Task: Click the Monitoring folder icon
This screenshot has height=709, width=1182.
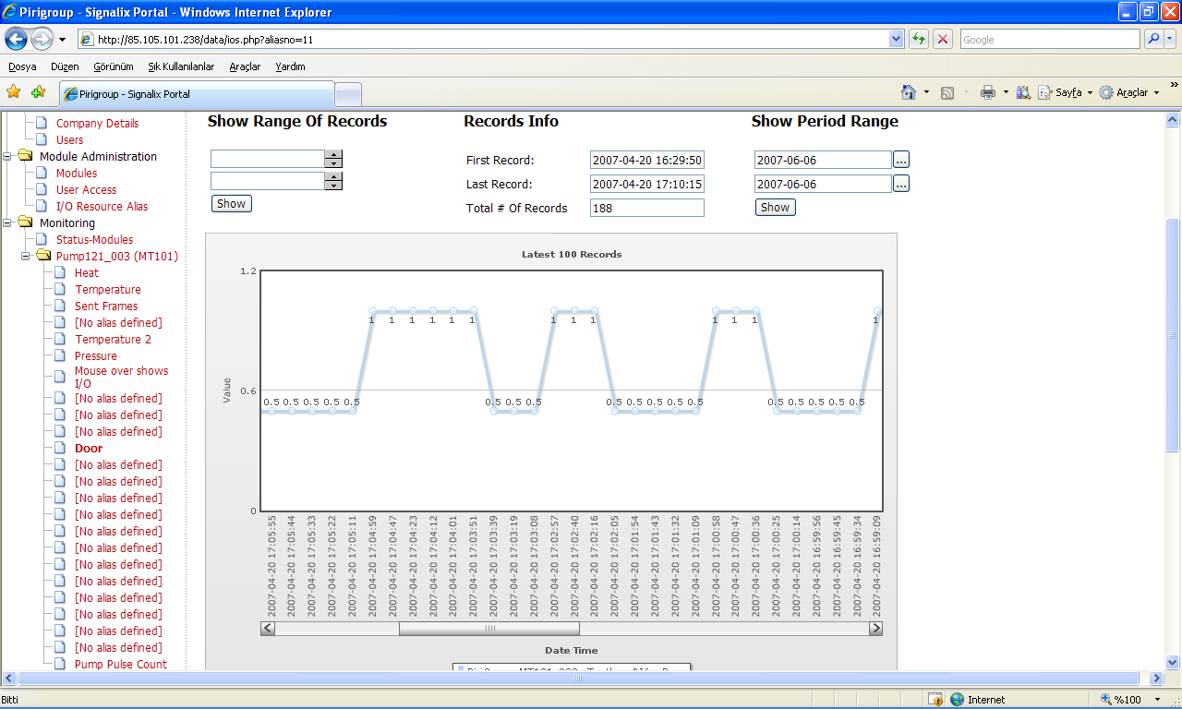Action: click(x=25, y=222)
